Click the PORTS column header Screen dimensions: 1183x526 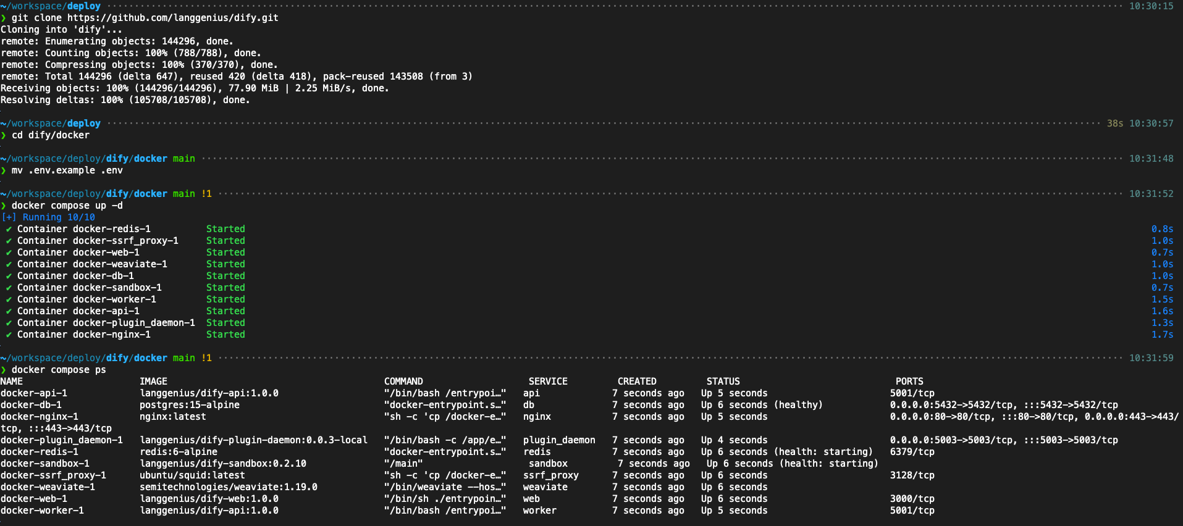click(x=909, y=382)
